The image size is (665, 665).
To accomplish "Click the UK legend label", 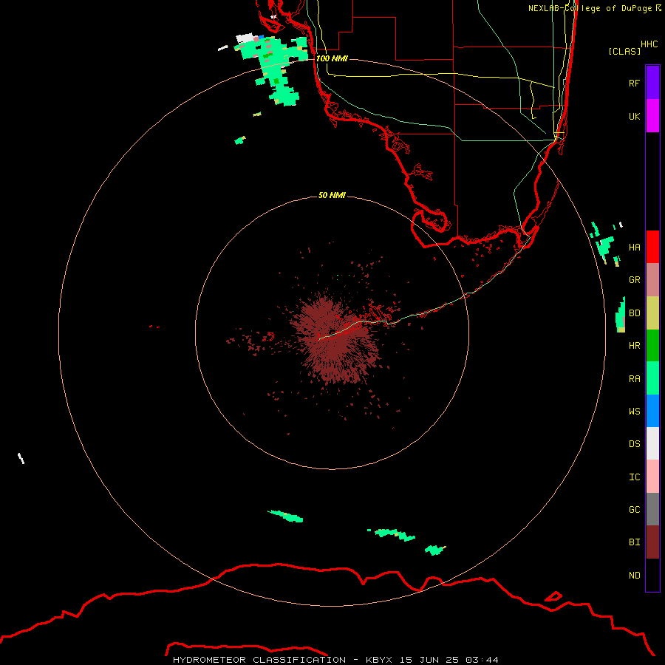I will click(x=635, y=116).
